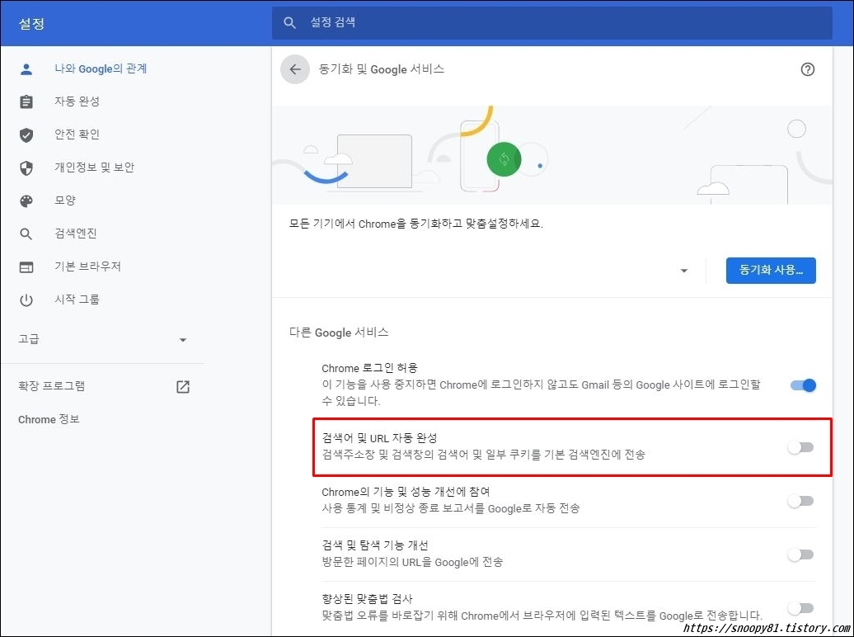Click the shield check icon for 안전 확인
This screenshot has width=854, height=637.
26,134
